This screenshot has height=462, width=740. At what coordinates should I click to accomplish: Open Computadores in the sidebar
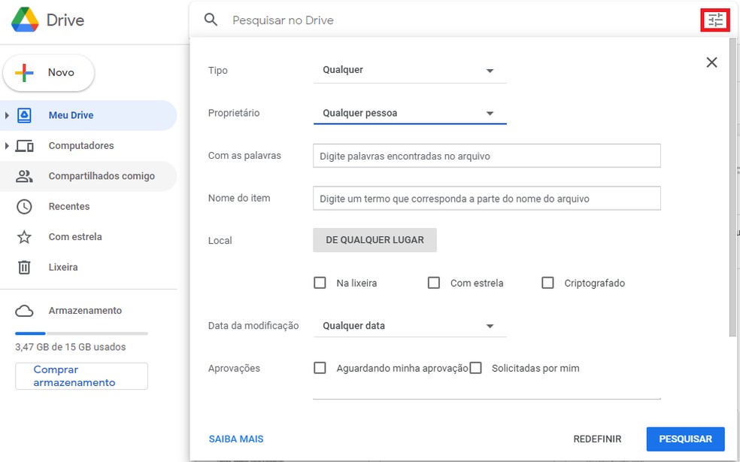pyautogui.click(x=89, y=145)
